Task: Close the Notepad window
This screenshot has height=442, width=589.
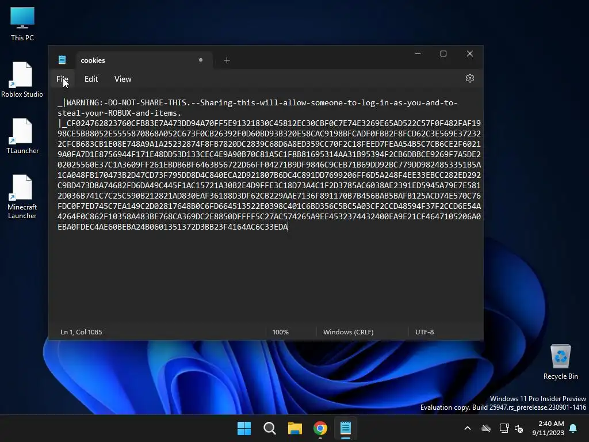Action: [x=469, y=54]
